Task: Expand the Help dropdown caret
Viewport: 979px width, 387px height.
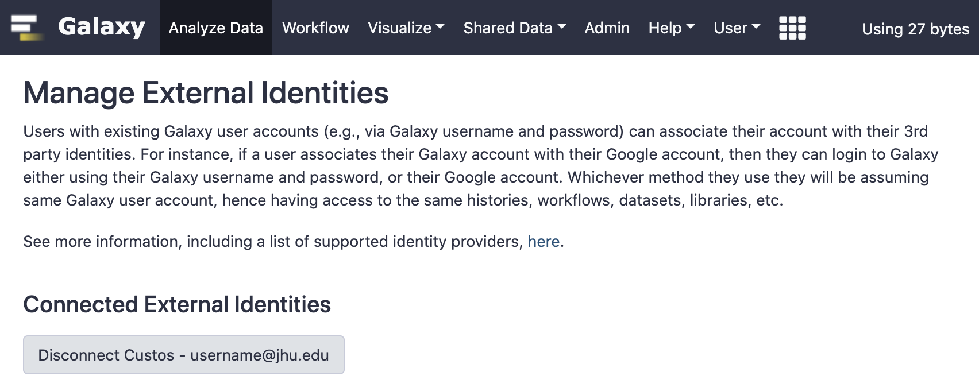Action: click(691, 27)
